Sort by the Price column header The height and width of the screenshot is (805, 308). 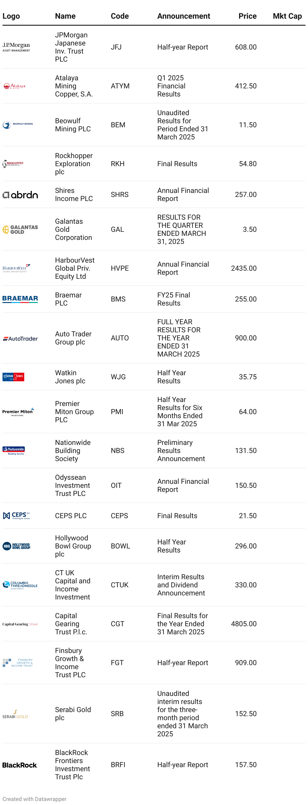click(x=247, y=16)
